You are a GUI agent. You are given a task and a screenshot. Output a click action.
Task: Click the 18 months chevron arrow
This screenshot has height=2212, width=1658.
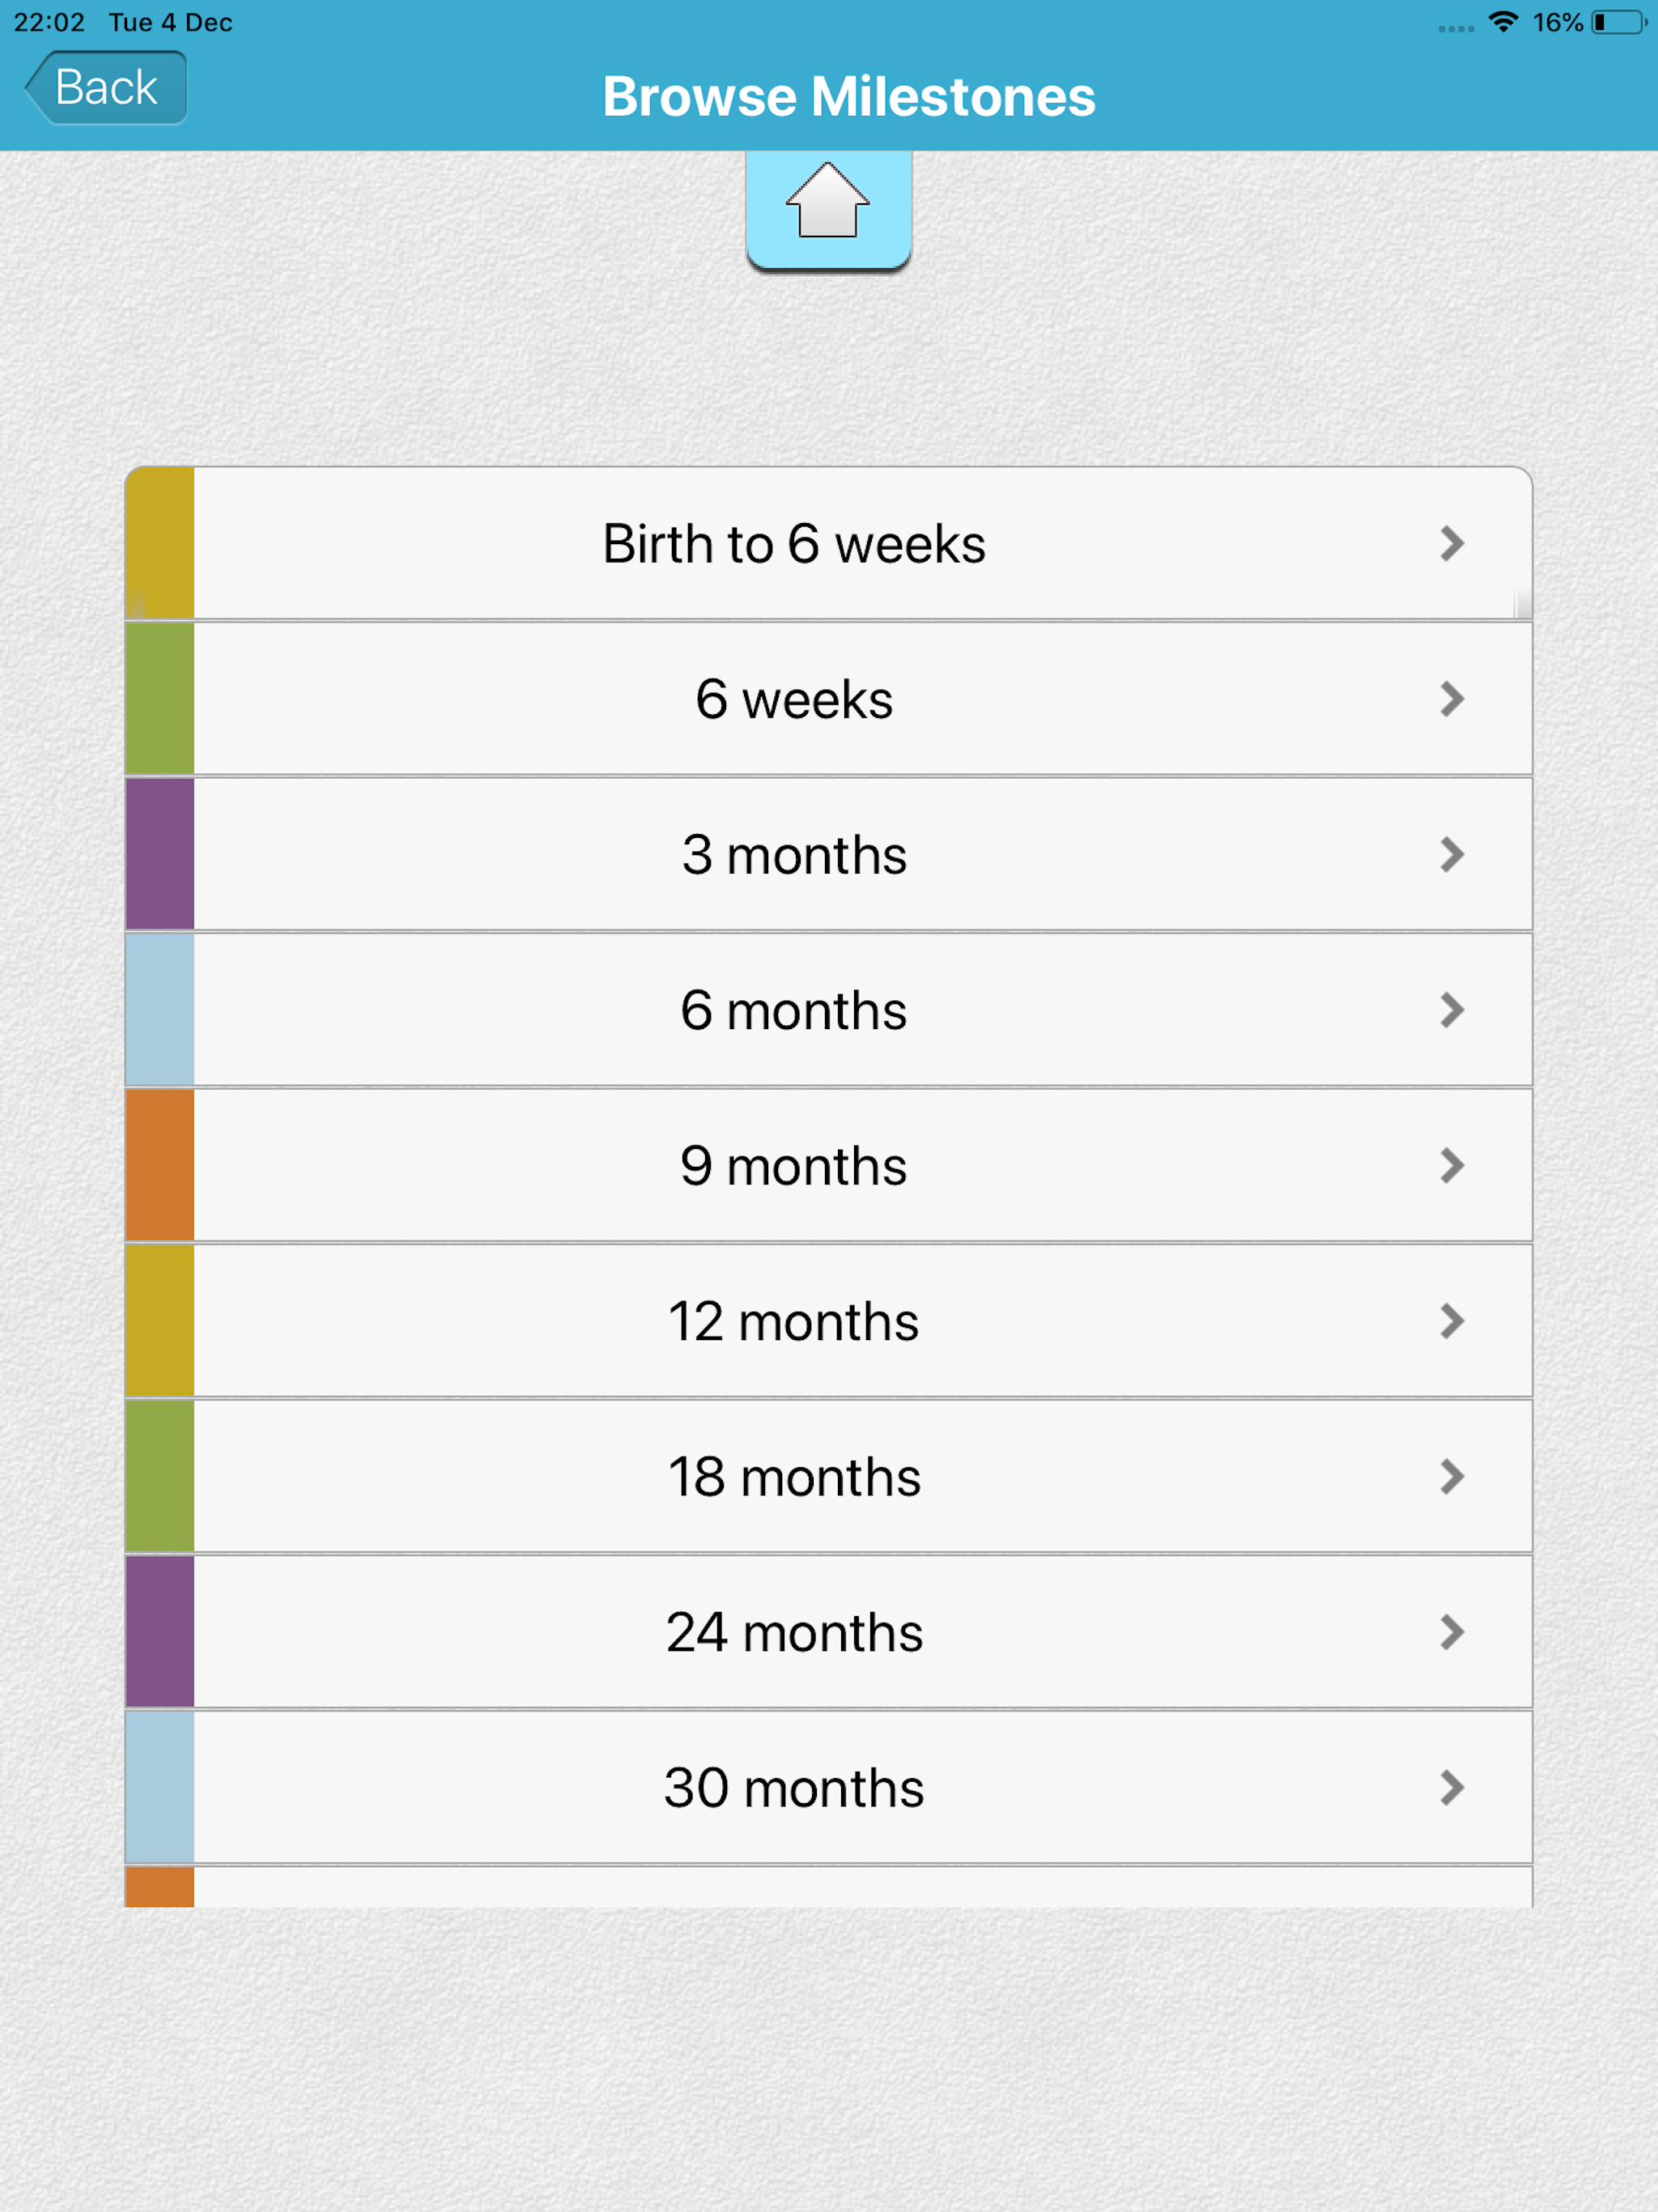pyautogui.click(x=1451, y=1477)
